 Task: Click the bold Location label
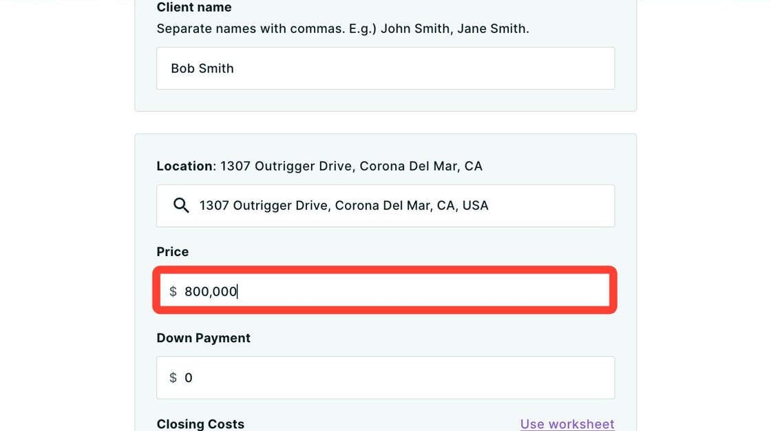[184, 166]
